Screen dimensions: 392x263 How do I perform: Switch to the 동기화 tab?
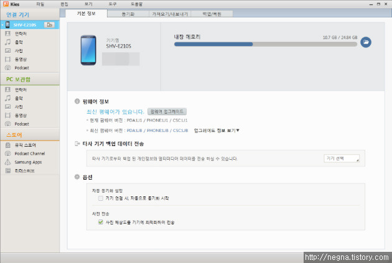pyautogui.click(x=128, y=14)
